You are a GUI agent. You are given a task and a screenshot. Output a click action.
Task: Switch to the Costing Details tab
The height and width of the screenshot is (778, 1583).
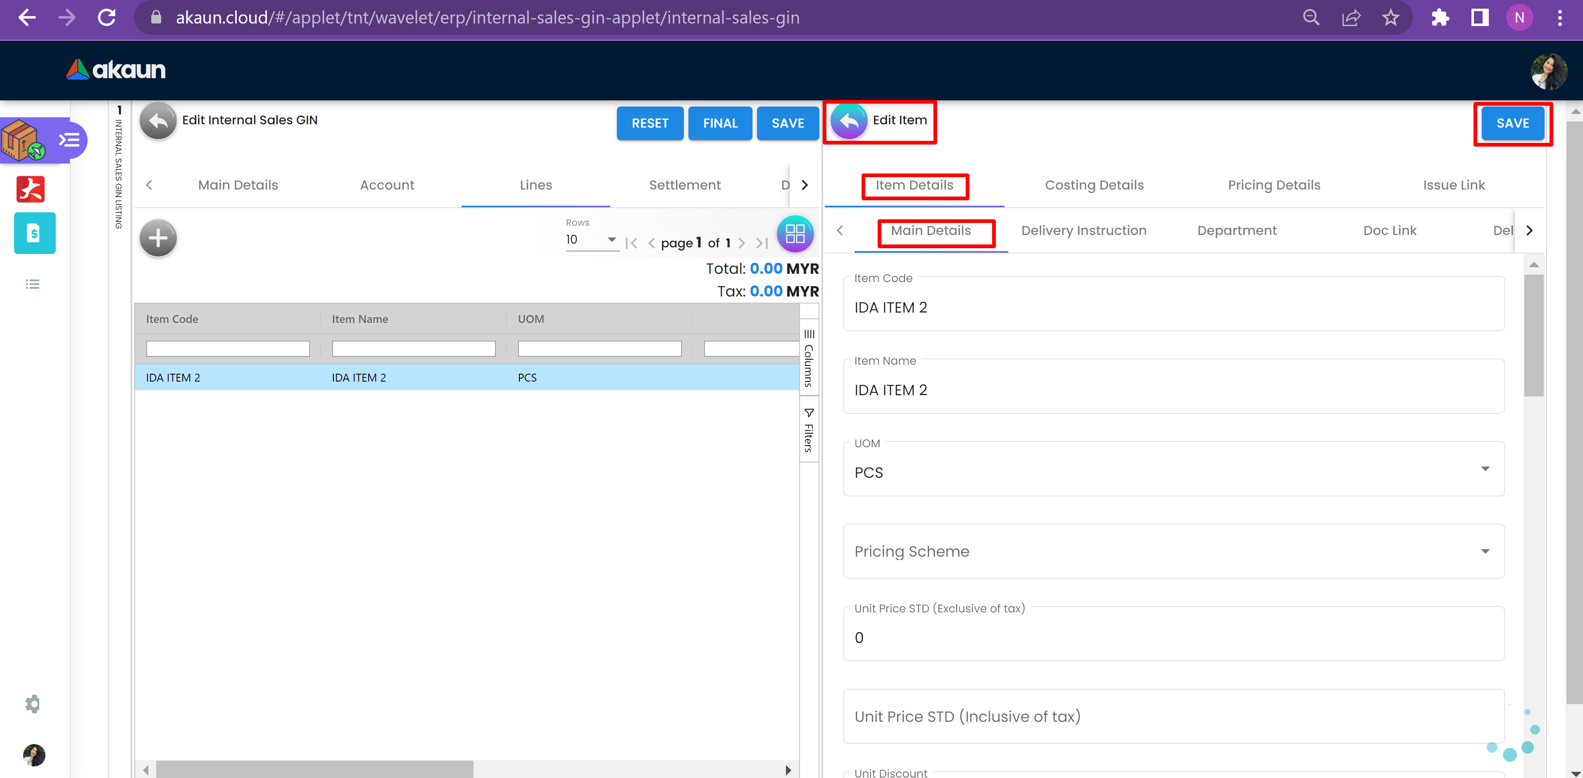click(x=1094, y=185)
